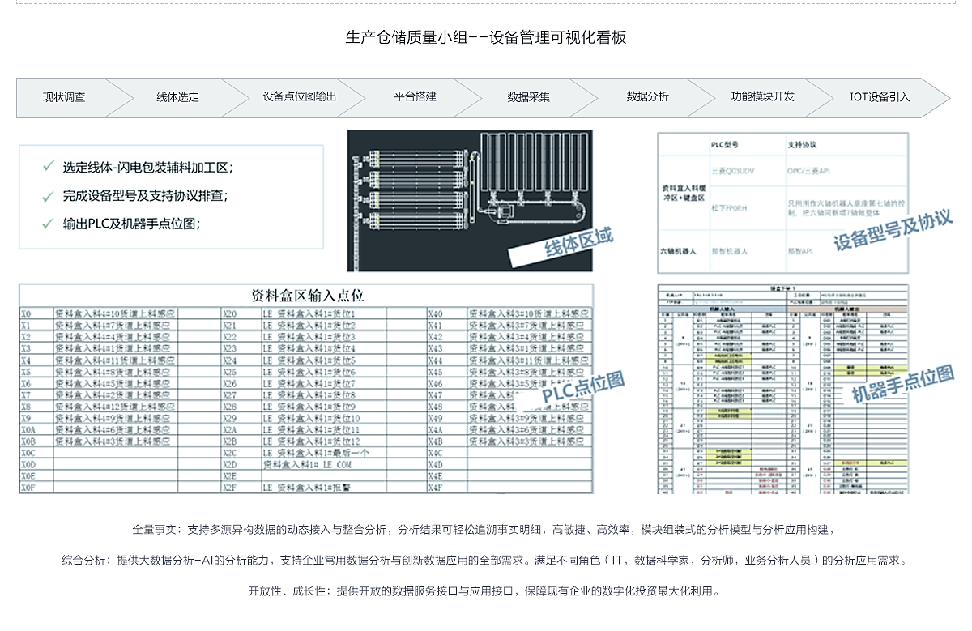Screen dimensions: 972x631
Task: Go to the 平台搭建 process step
Action: [x=416, y=96]
